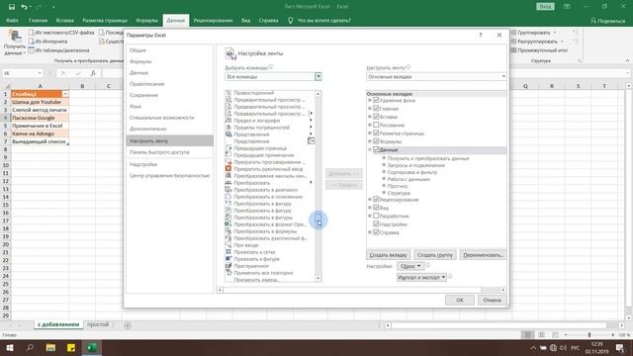The width and height of the screenshot is (633, 356).
Task: Click the Промежуточный итог icon
Action: pyautogui.click(x=514, y=50)
